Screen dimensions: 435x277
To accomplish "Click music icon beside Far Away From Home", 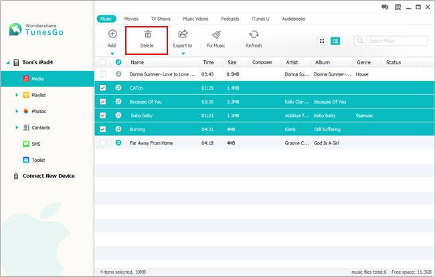I will click(x=118, y=143).
